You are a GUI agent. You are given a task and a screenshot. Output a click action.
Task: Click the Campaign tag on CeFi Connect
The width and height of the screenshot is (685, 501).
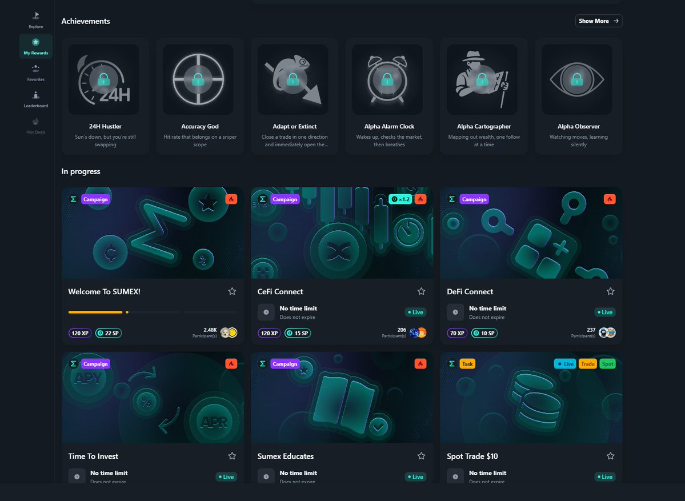(x=285, y=199)
